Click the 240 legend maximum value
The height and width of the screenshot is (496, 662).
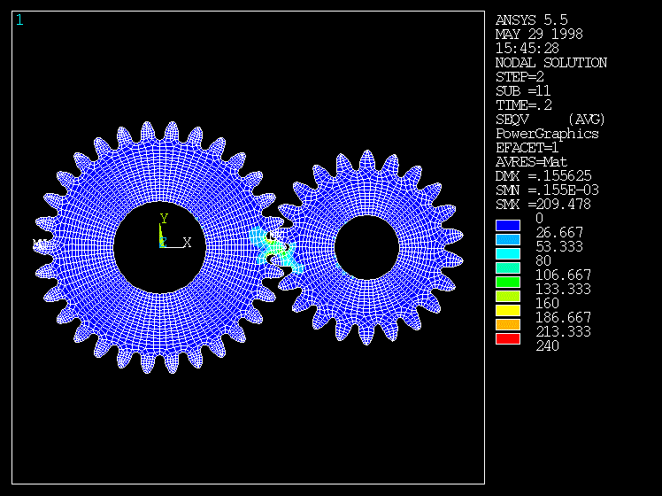(548, 346)
